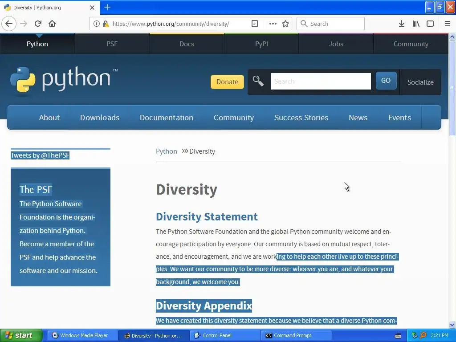Click the padlock warning icon in address bar
This screenshot has width=456, height=342.
[x=106, y=24]
